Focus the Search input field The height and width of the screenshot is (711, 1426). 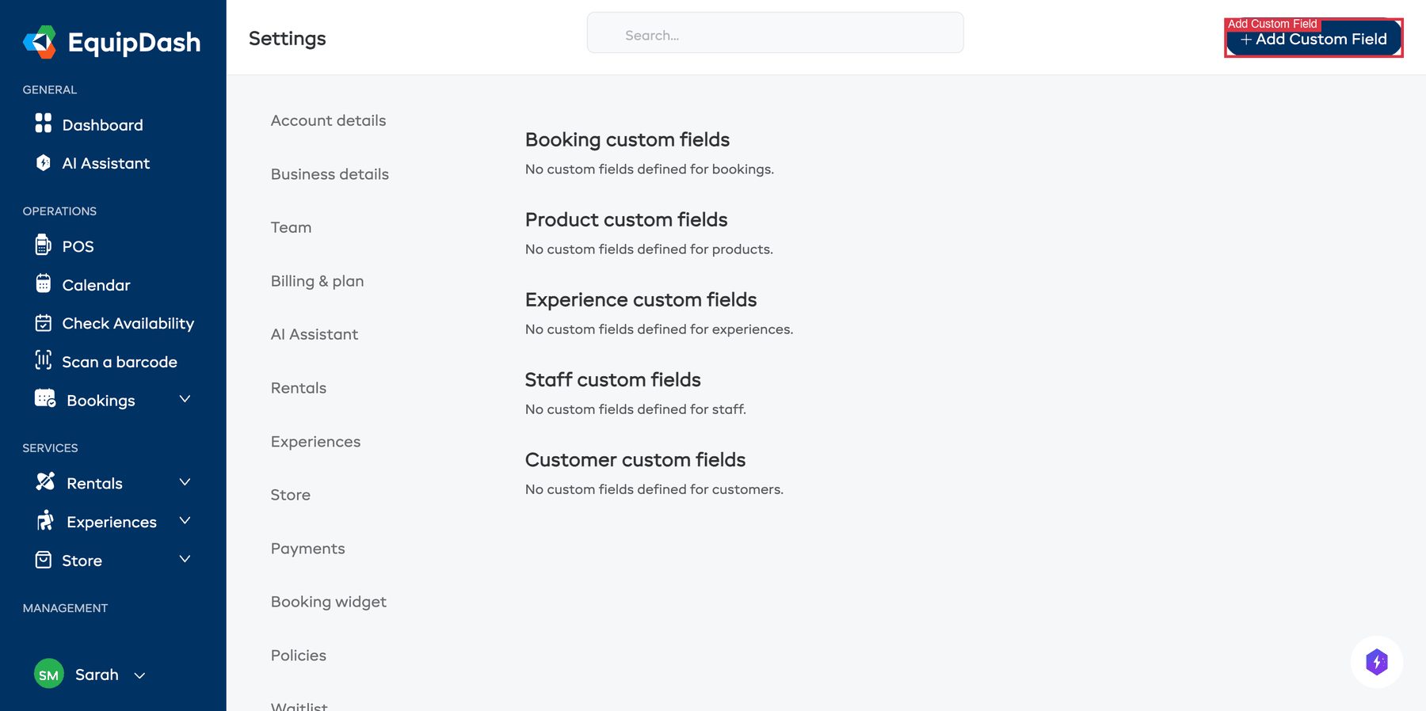(x=775, y=33)
